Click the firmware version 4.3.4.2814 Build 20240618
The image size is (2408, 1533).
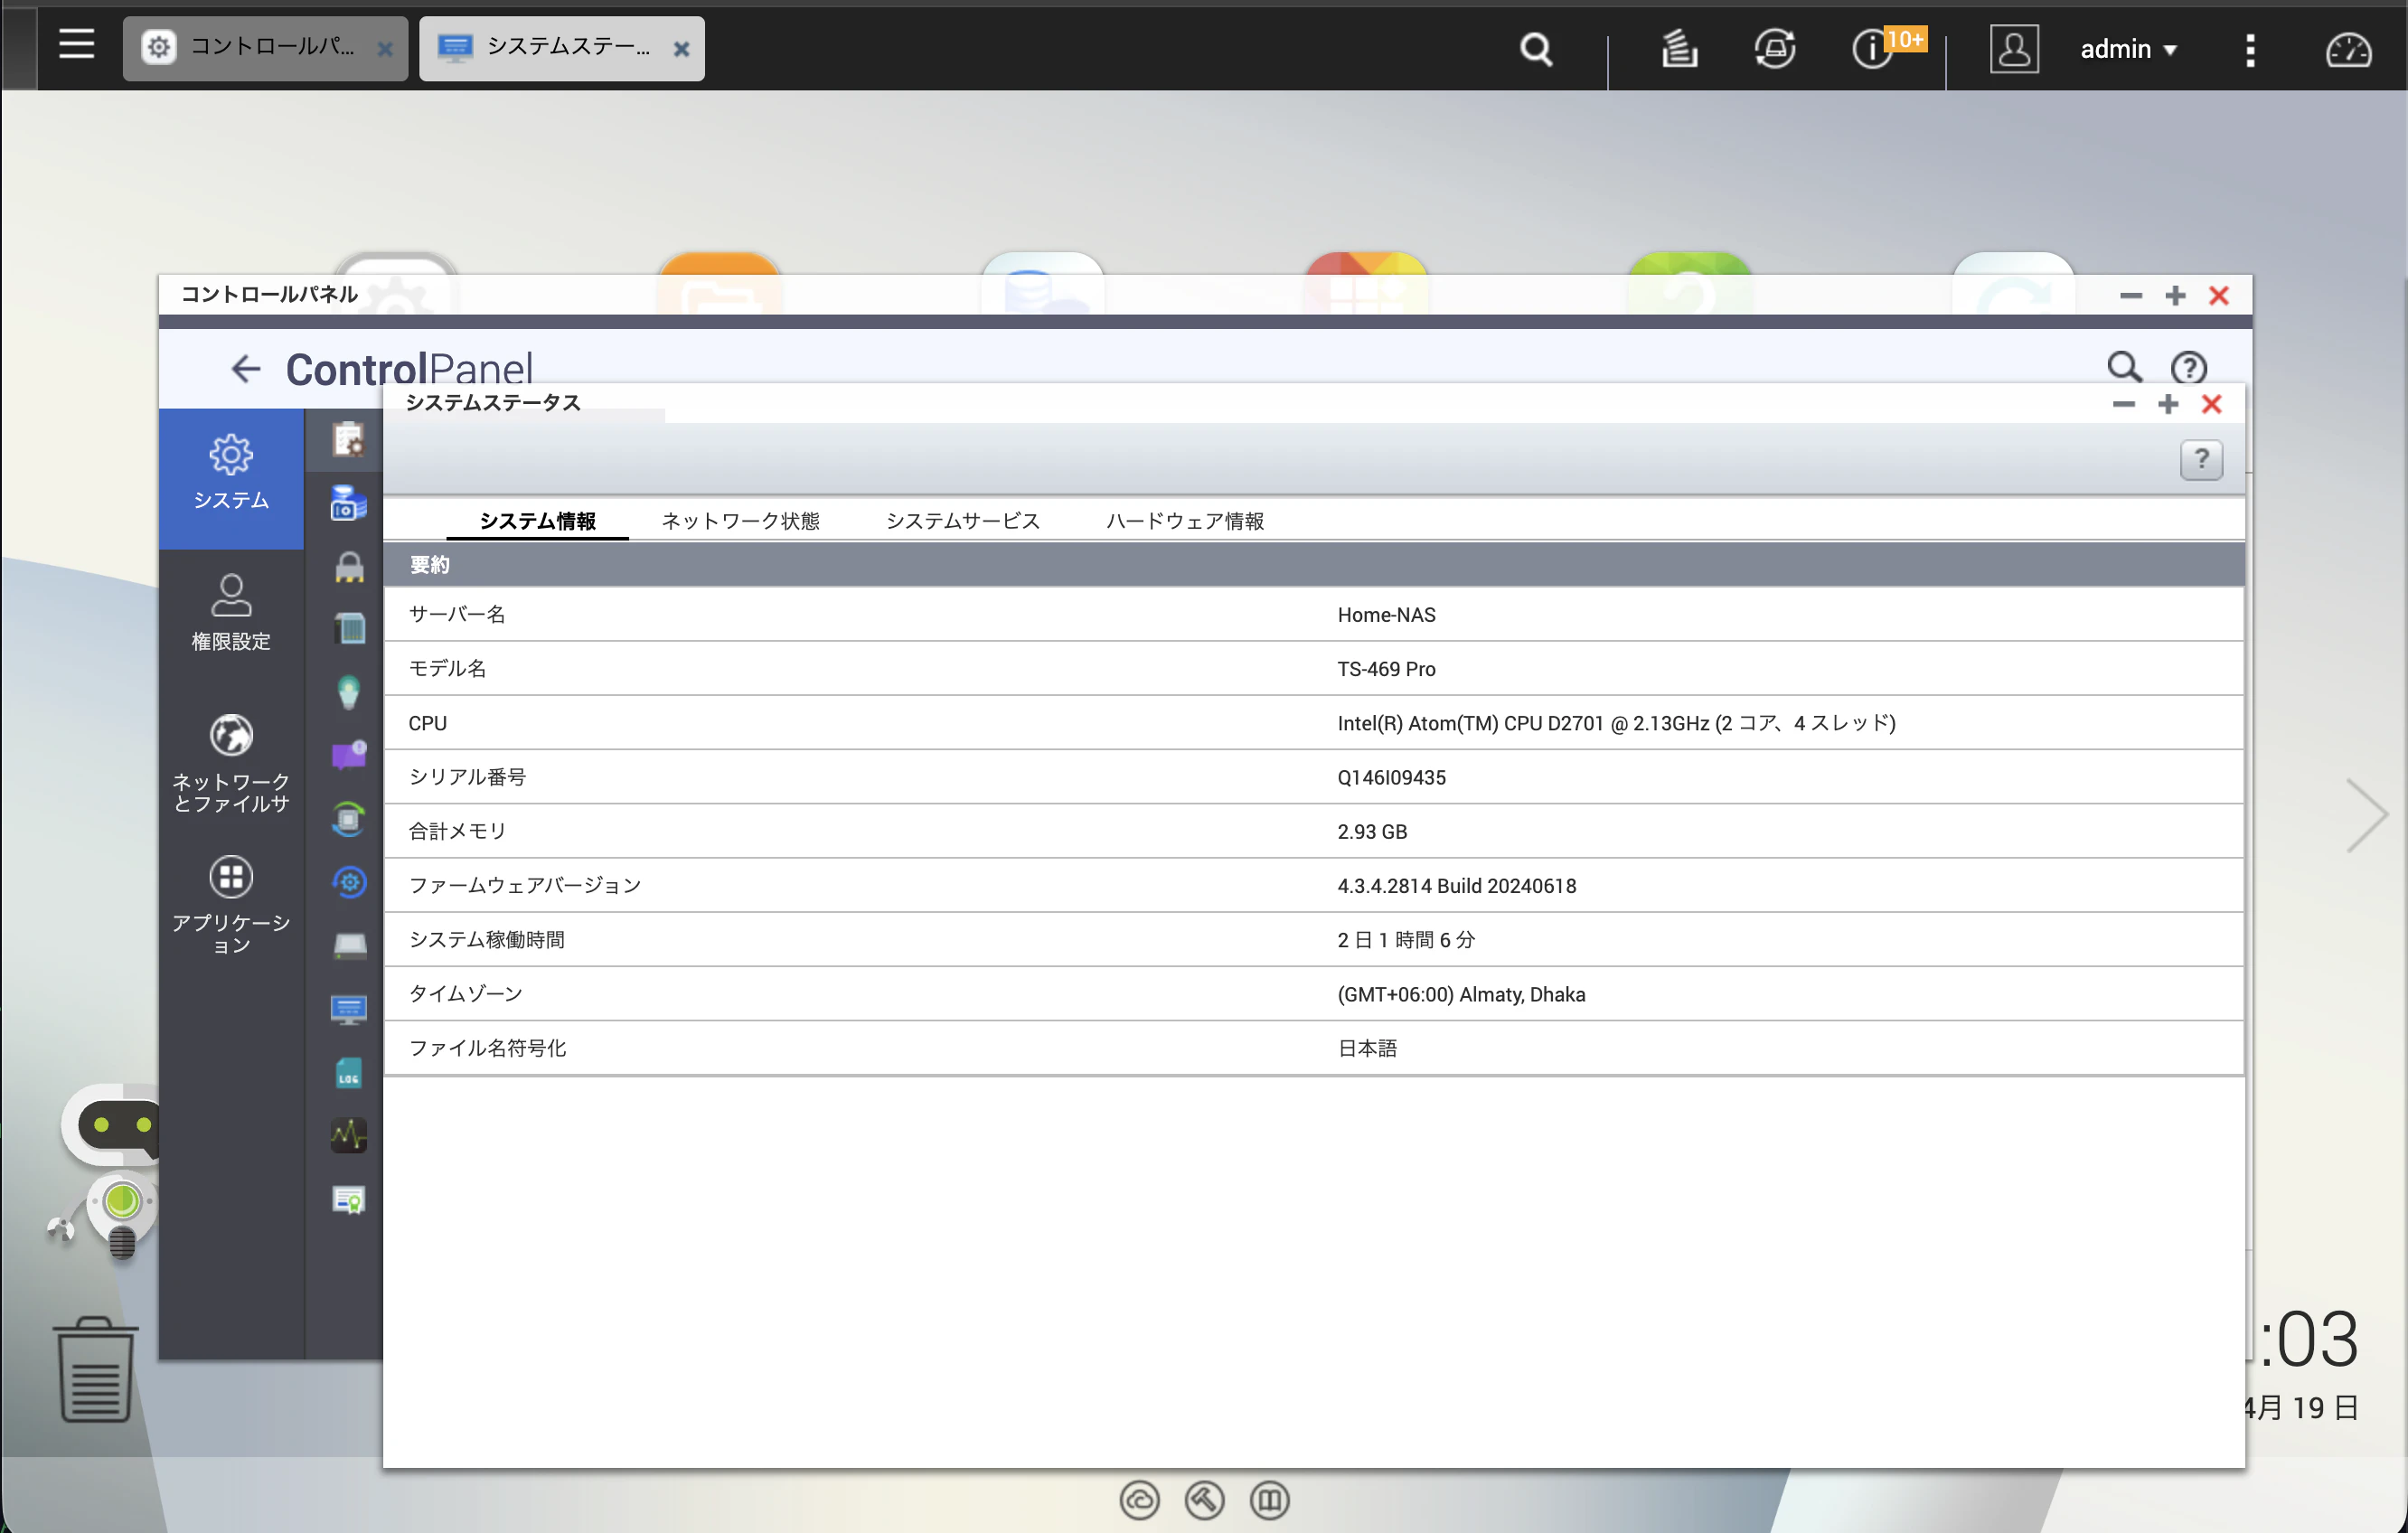click(x=1456, y=886)
